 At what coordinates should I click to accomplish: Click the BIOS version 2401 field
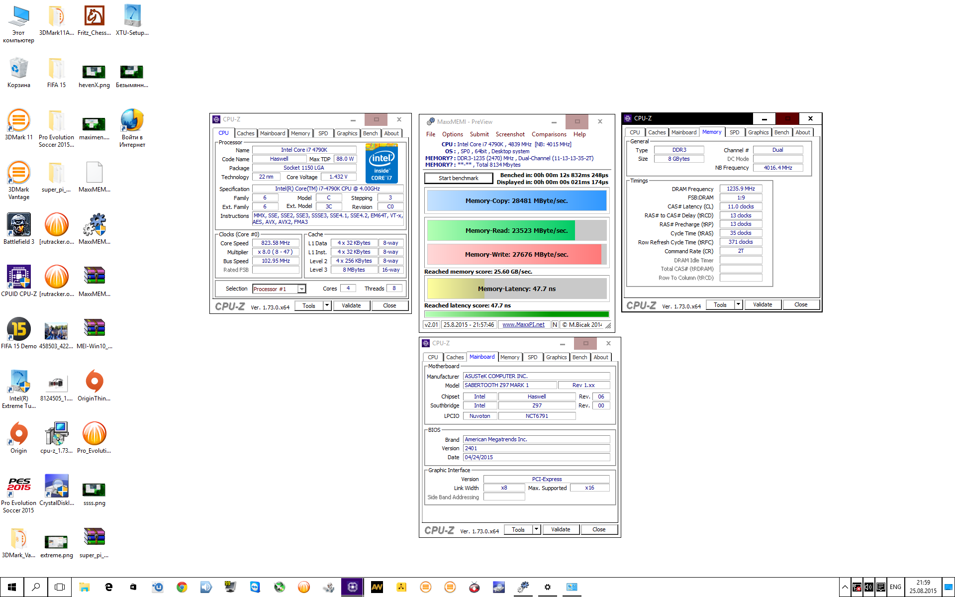[536, 448]
